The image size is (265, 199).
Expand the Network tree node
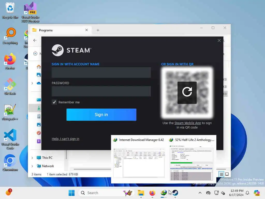tap(32, 166)
